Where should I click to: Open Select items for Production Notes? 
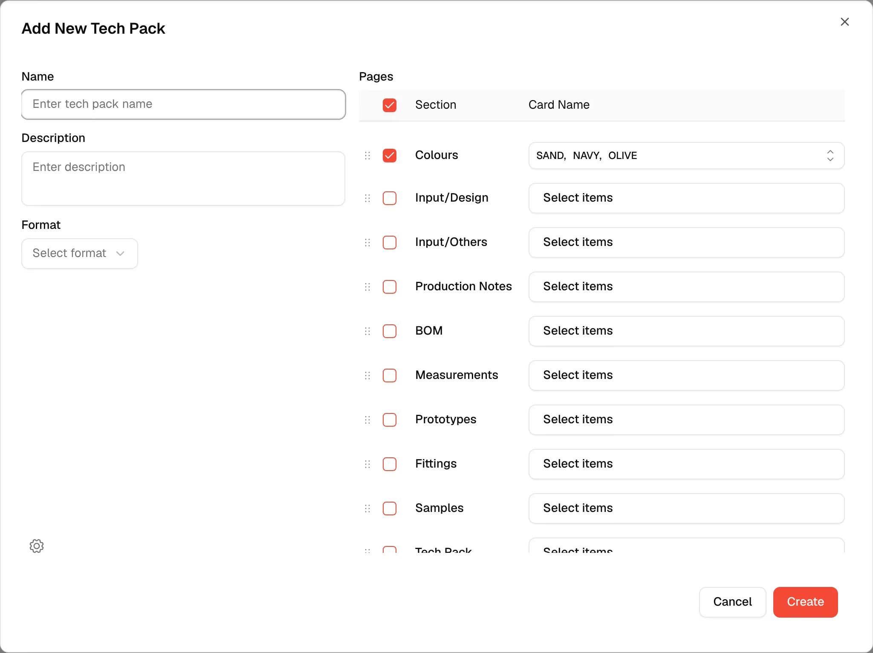(x=686, y=287)
